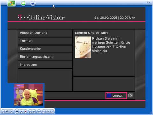Open the Video on Demand menu entry

(x=45, y=33)
